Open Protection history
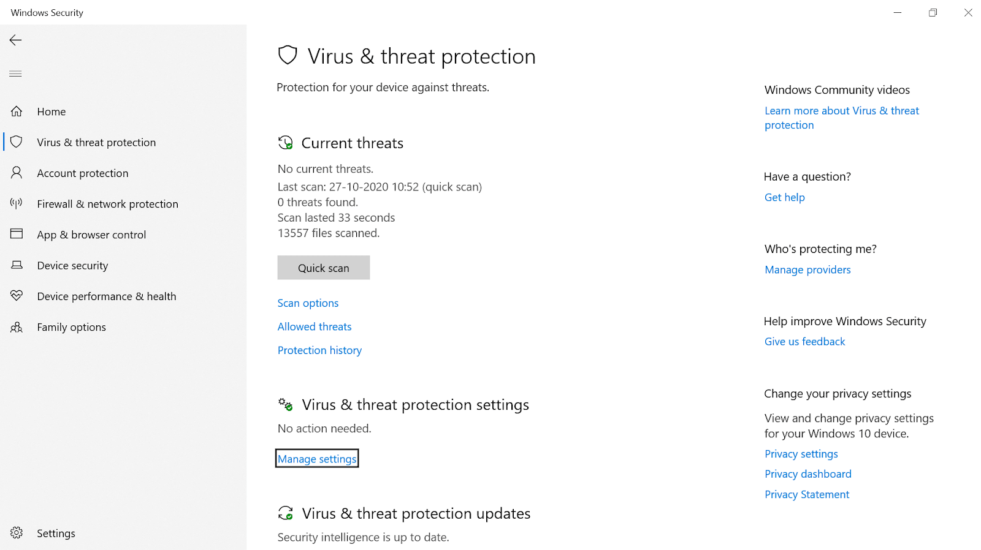Image resolution: width=981 pixels, height=550 pixels. coord(319,350)
